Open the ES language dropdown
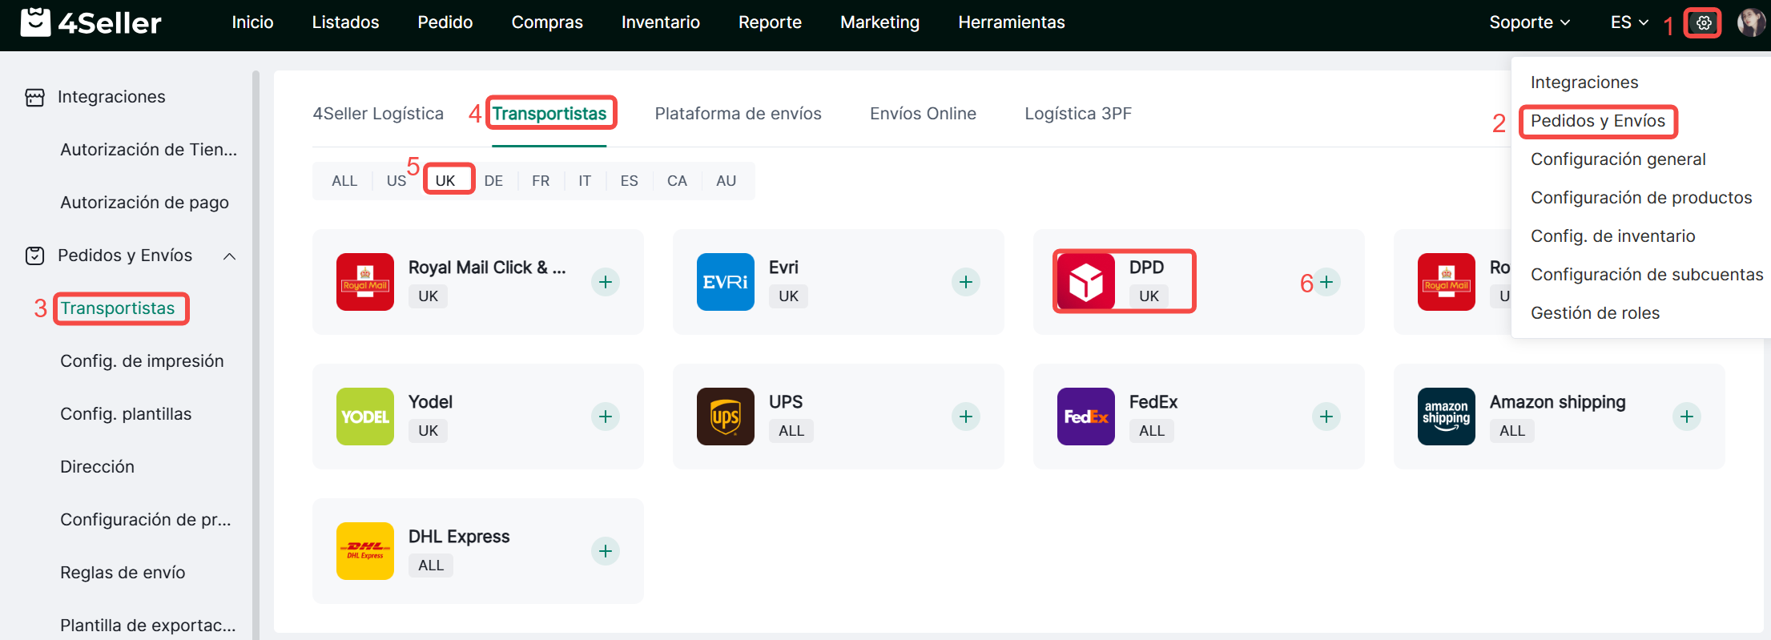Image resolution: width=1771 pixels, height=640 pixels. [x=1629, y=22]
